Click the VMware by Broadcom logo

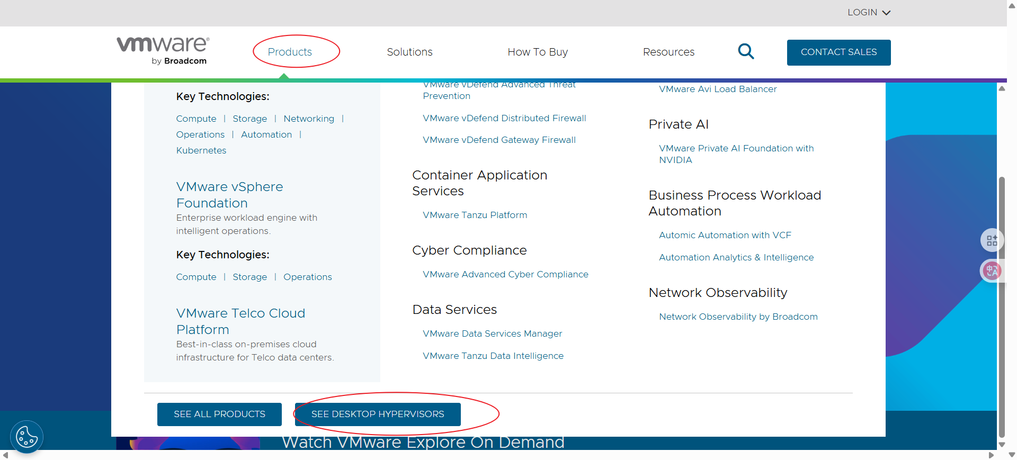coord(163,51)
